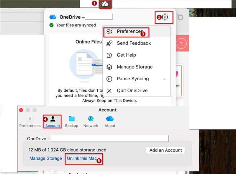Click the About cloud icon
This screenshot has width=236, height=174.
point(110,118)
